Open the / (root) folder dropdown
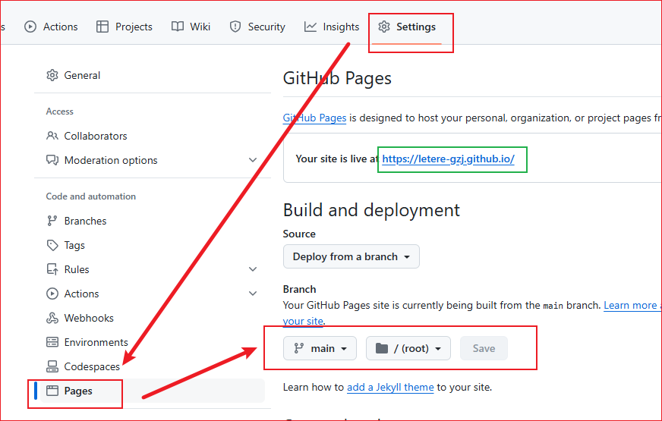 tap(408, 348)
